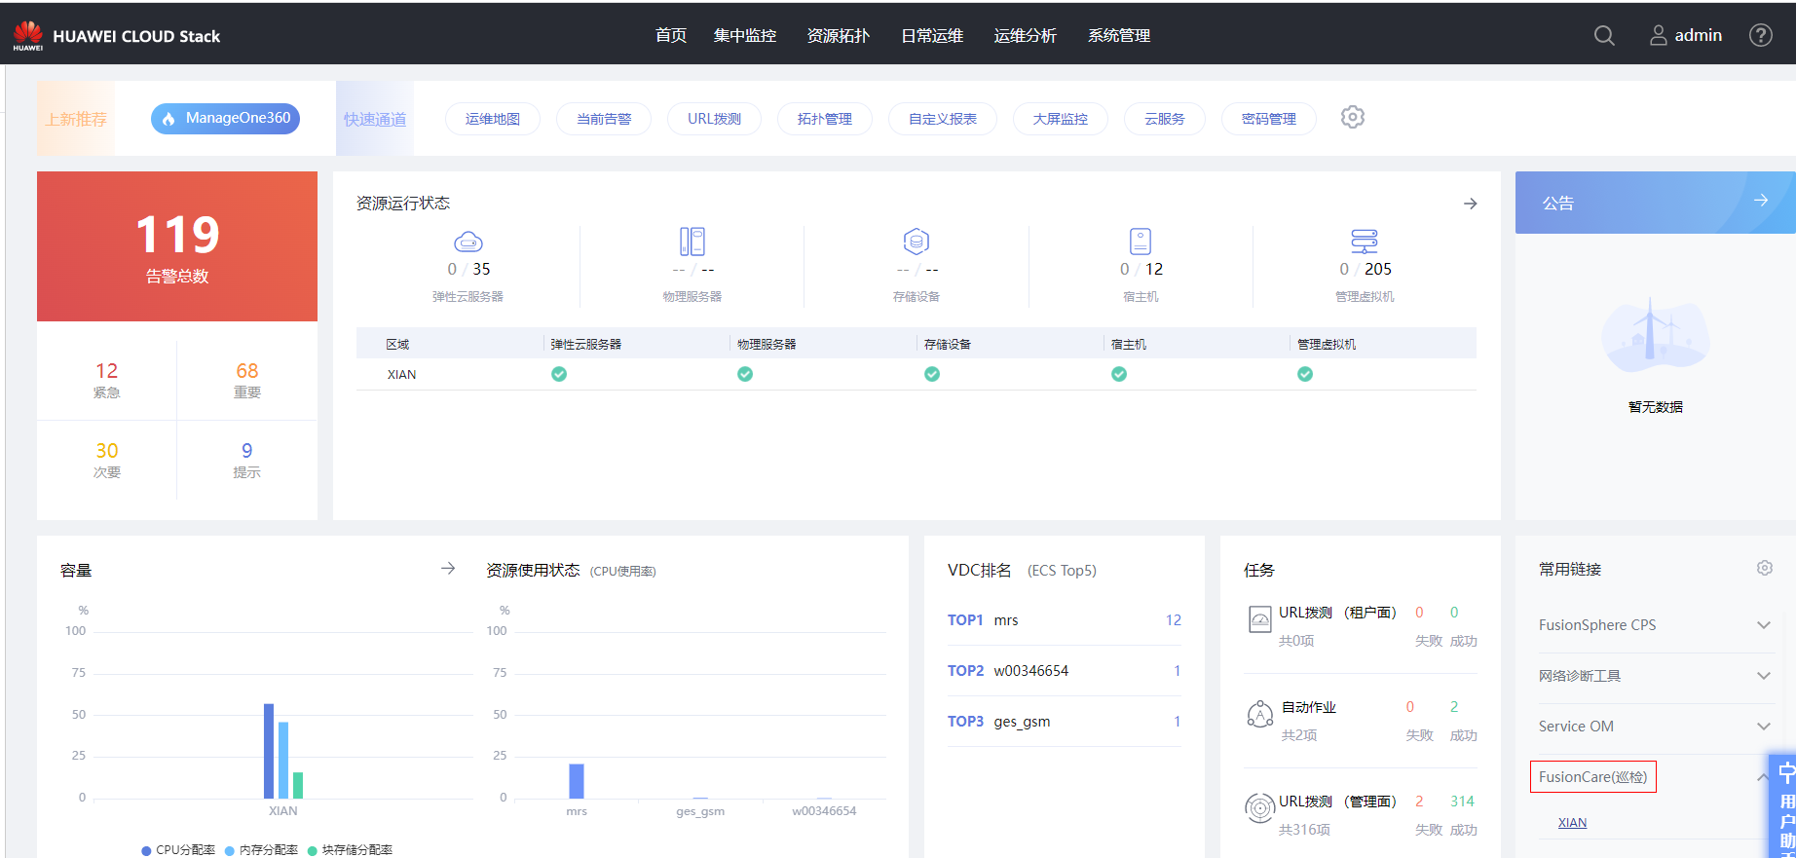Viewport: 1796px width, 858px height.
Task: Open resource running status arrow
Action: (x=1471, y=204)
